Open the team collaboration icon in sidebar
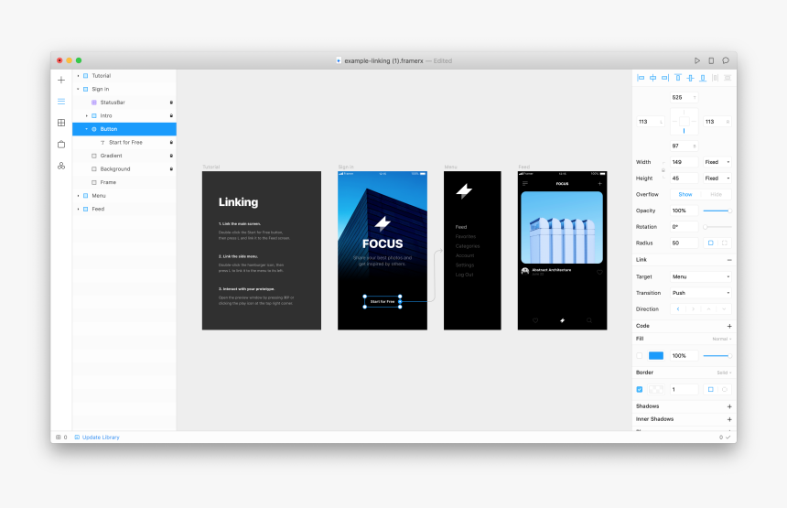This screenshot has width=787, height=508. coord(61,166)
